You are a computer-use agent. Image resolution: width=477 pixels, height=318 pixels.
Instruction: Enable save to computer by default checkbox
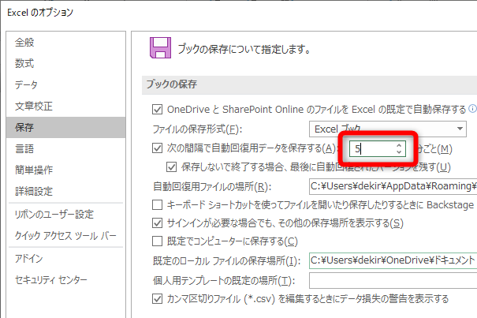(x=157, y=241)
